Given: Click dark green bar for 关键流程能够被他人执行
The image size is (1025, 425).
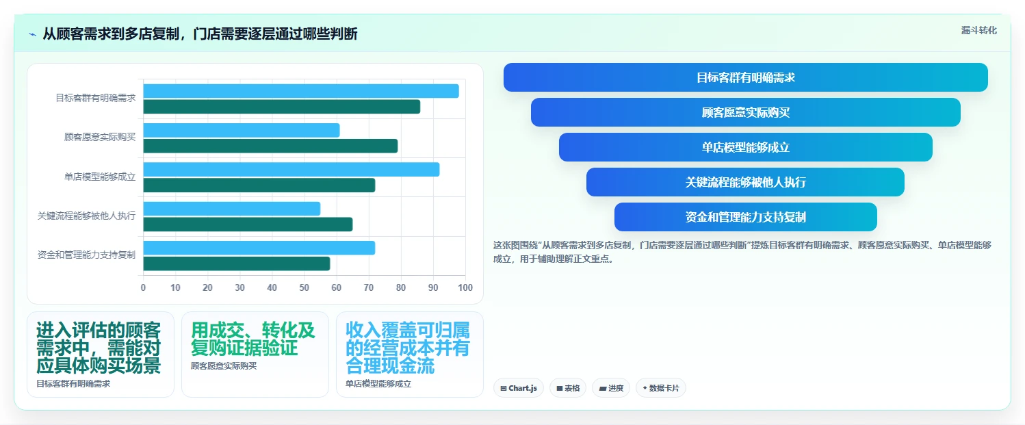Looking at the screenshot, I should 248,224.
